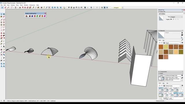This screenshot has width=185, height=104.
Task: Select the Eraser tool in top toolbar
Action: coord(5,8)
